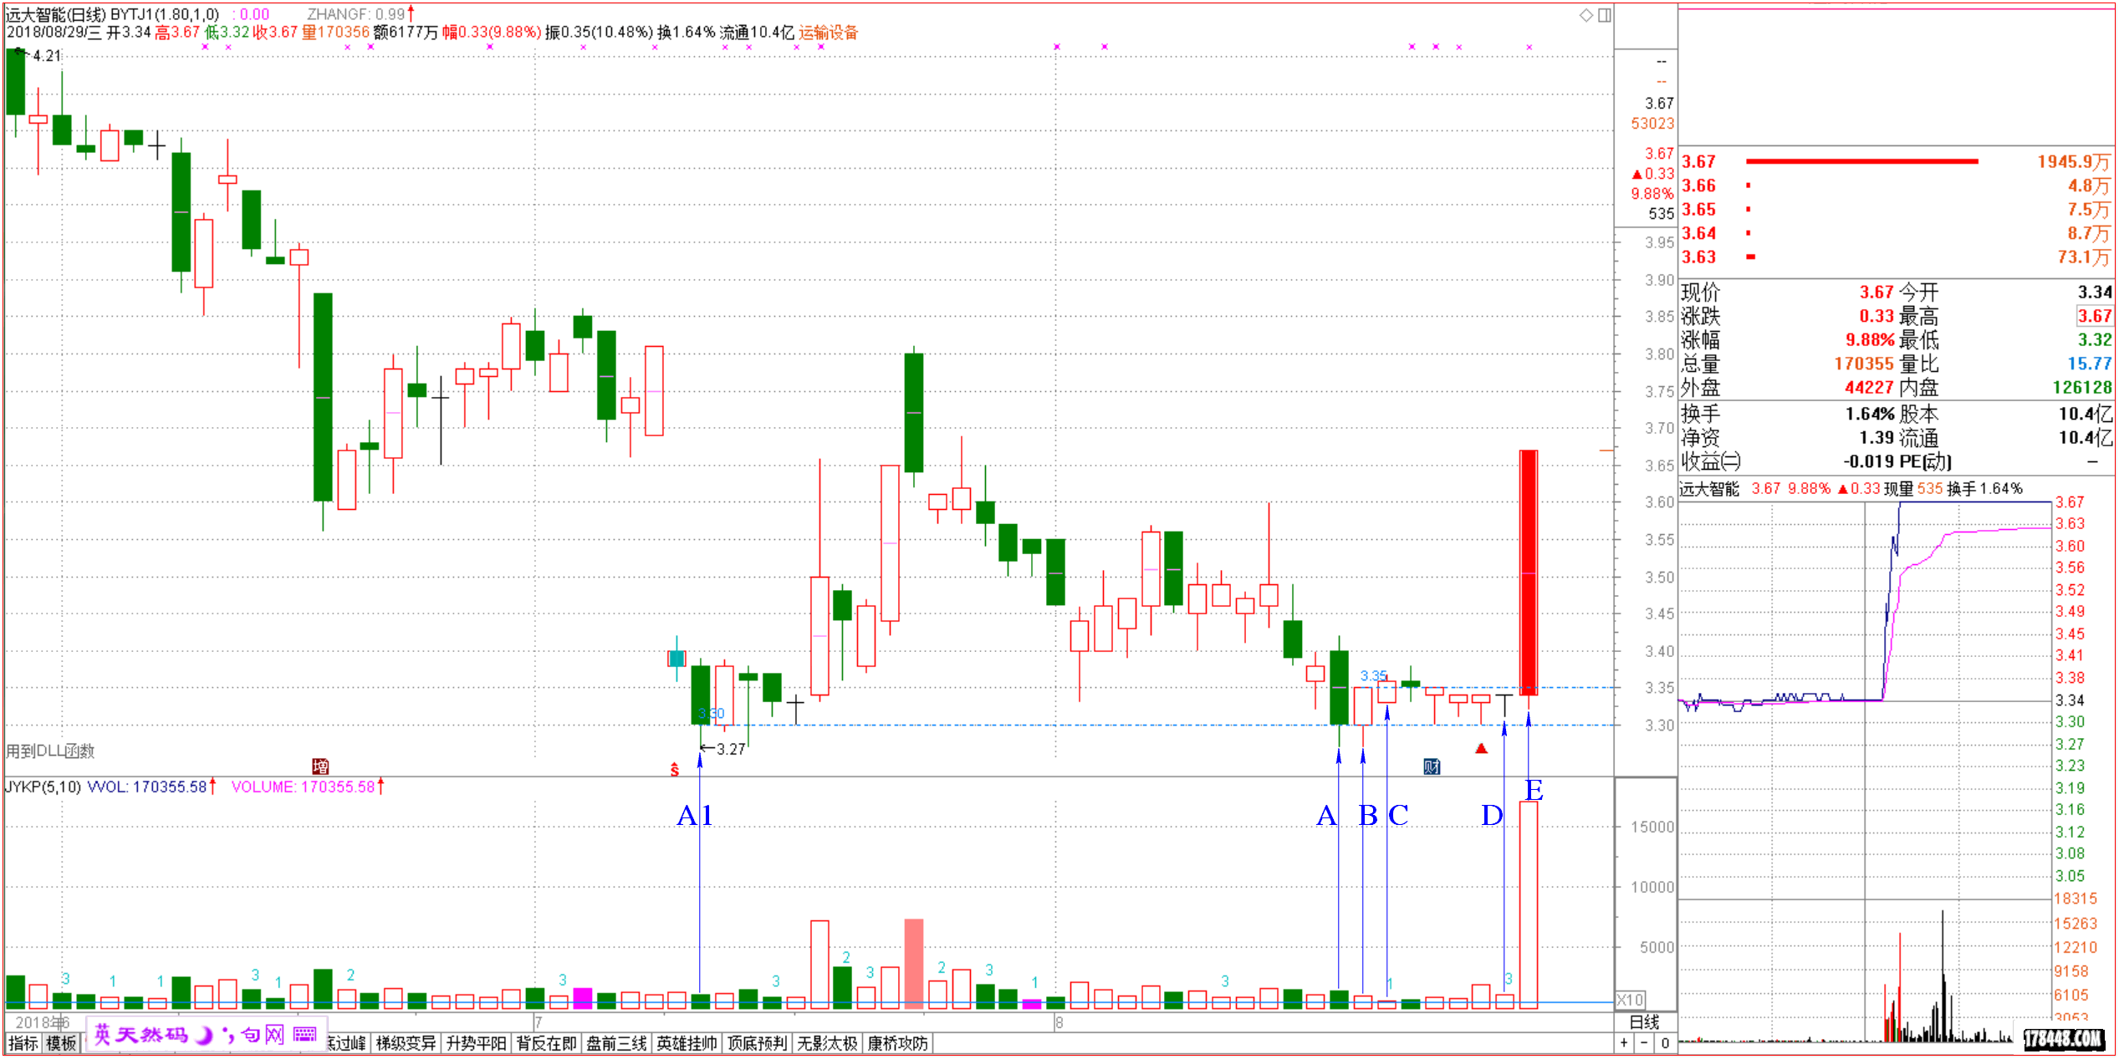Toggle the side panel layout icon
The height and width of the screenshot is (1059, 2119).
coord(1605,15)
